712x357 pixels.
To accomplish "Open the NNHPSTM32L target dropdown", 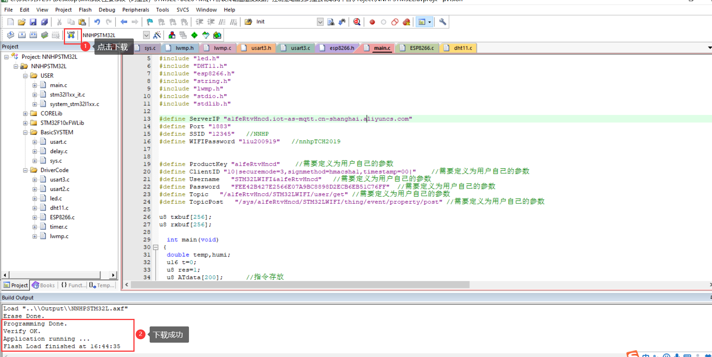I will click(x=146, y=35).
